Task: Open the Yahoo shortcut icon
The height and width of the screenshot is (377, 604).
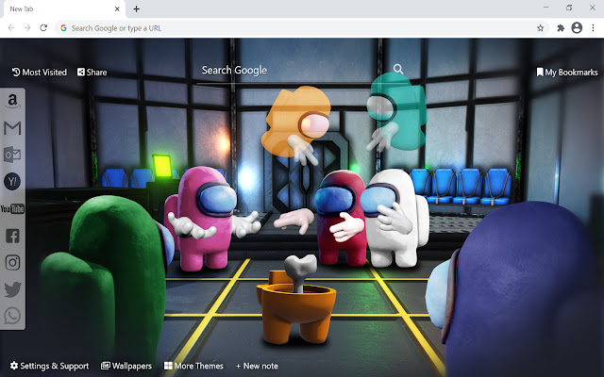Action: point(12,182)
